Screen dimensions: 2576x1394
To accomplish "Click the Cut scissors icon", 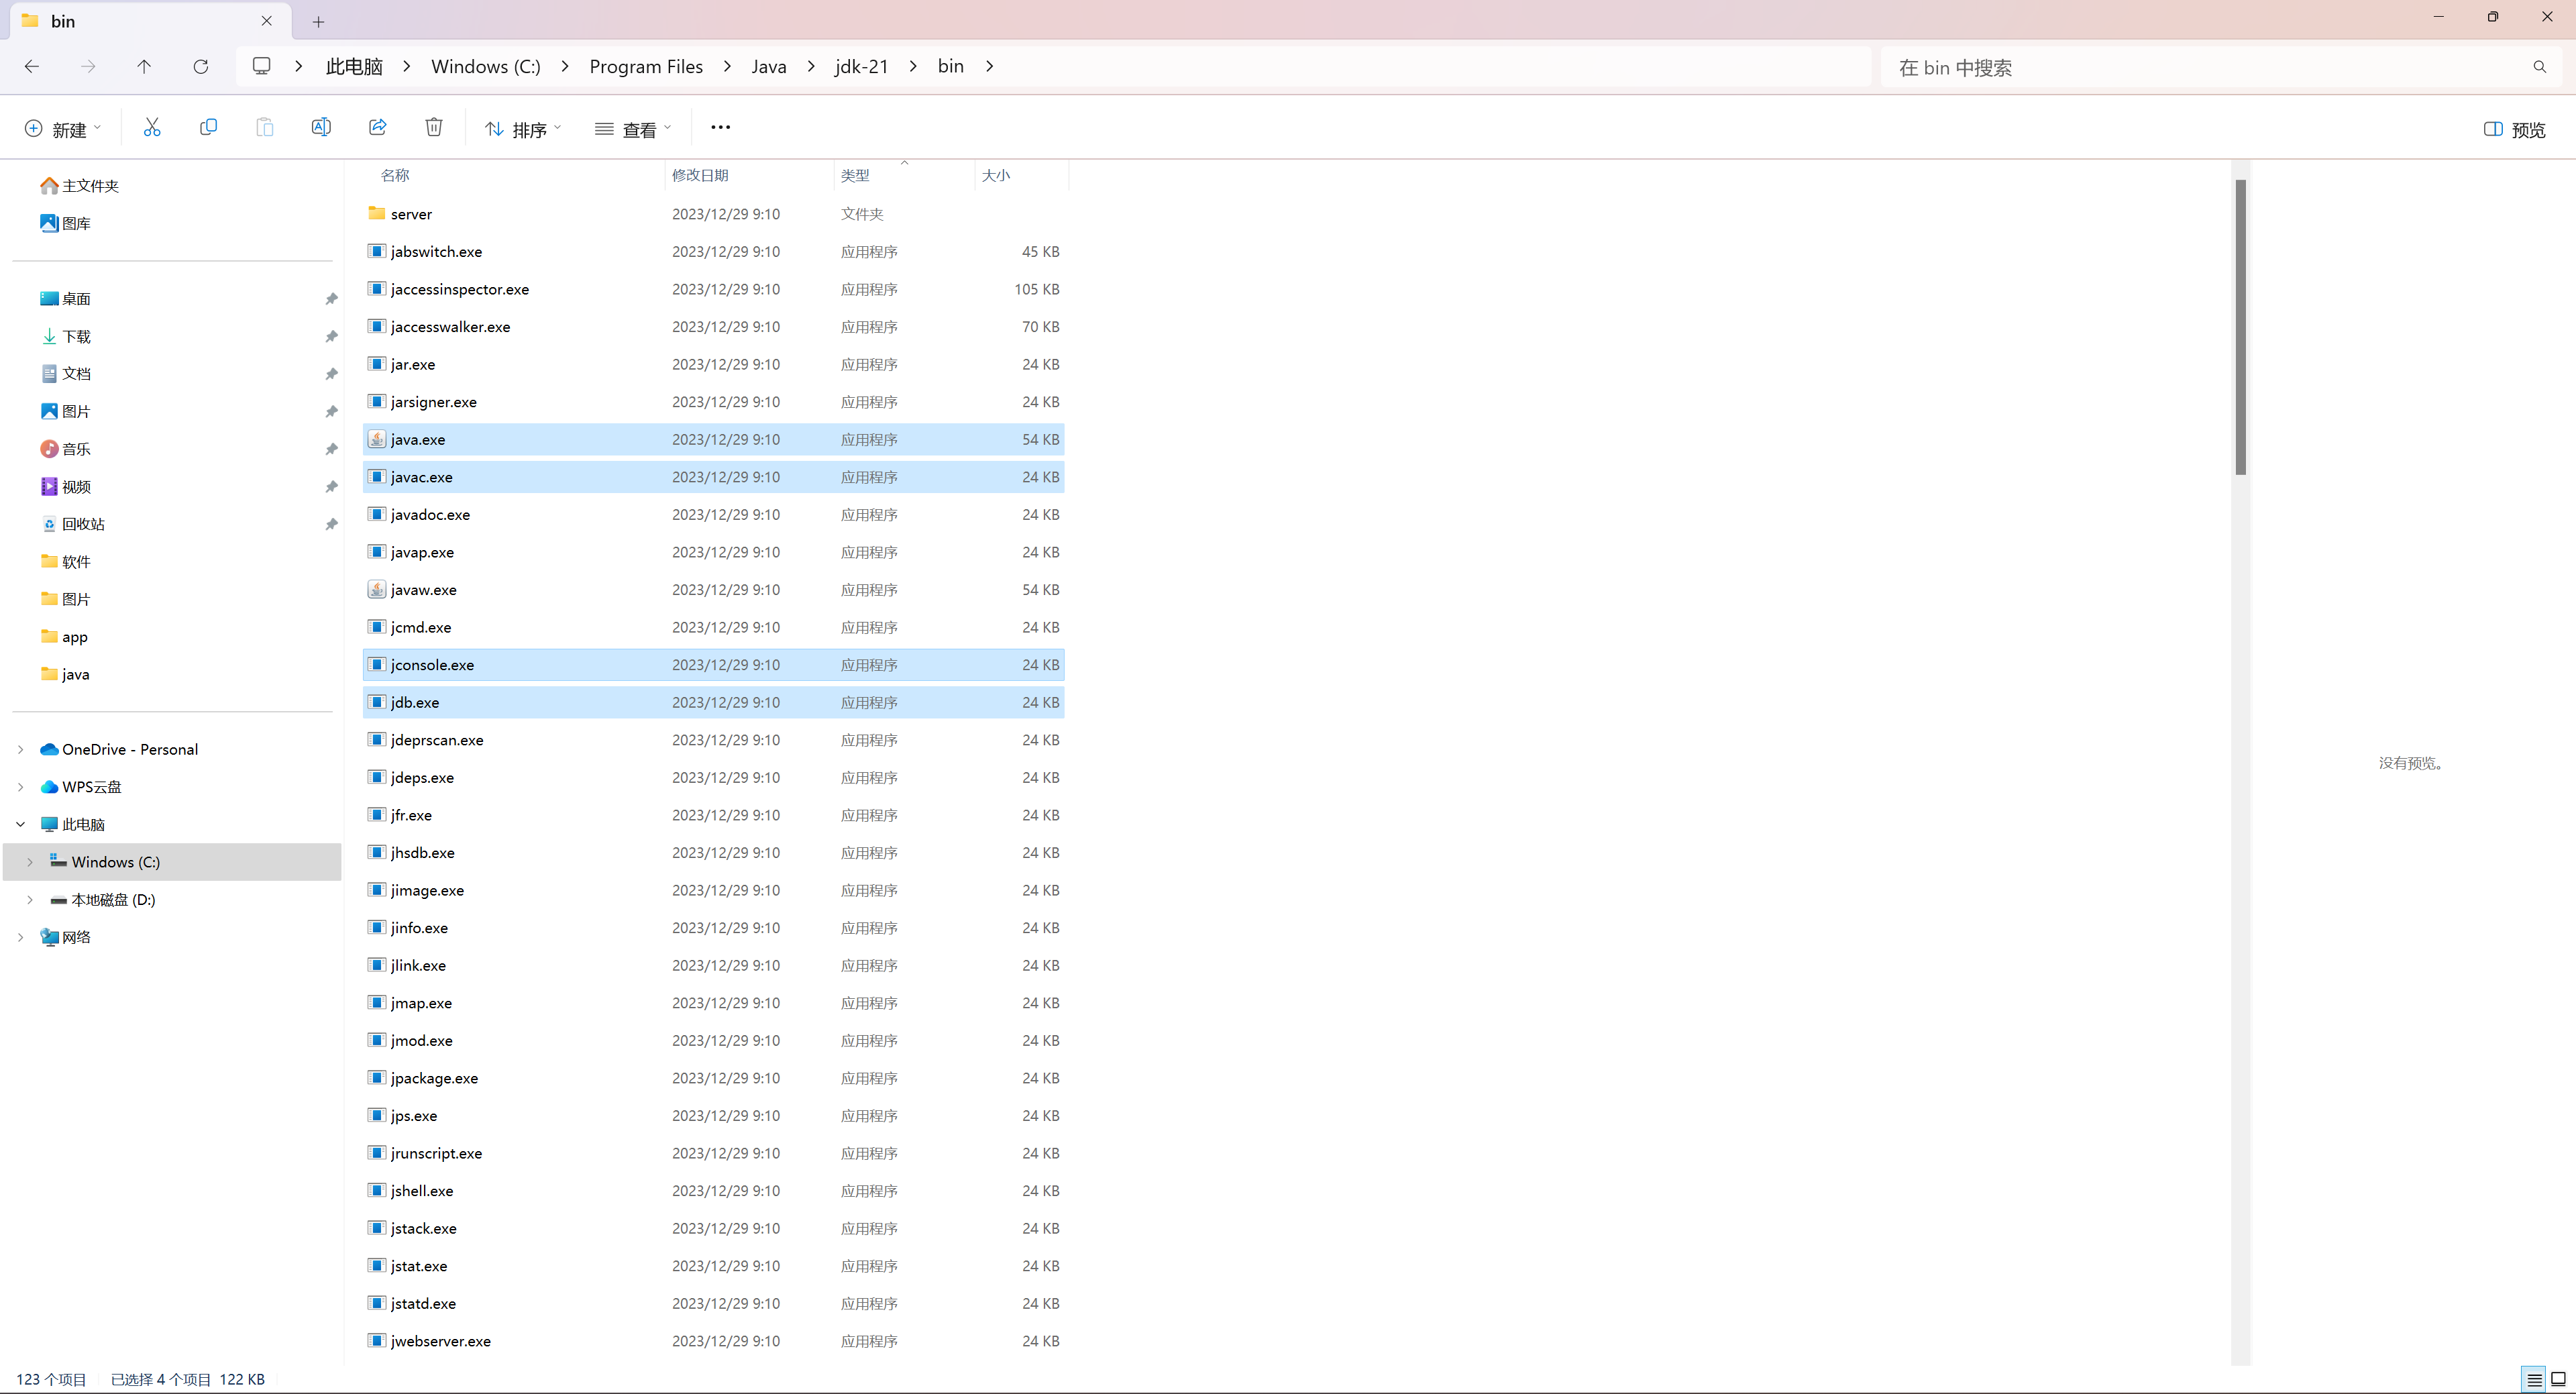I will click(x=152, y=127).
